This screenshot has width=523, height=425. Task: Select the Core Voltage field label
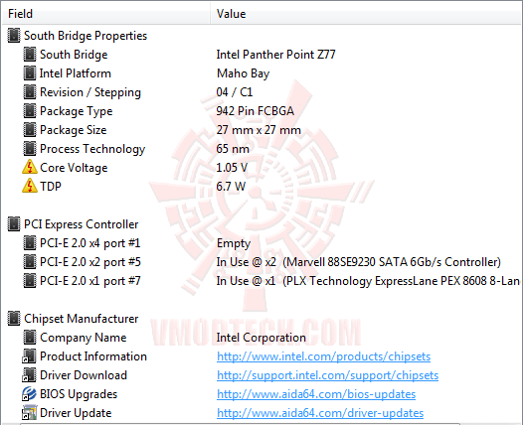point(74,168)
